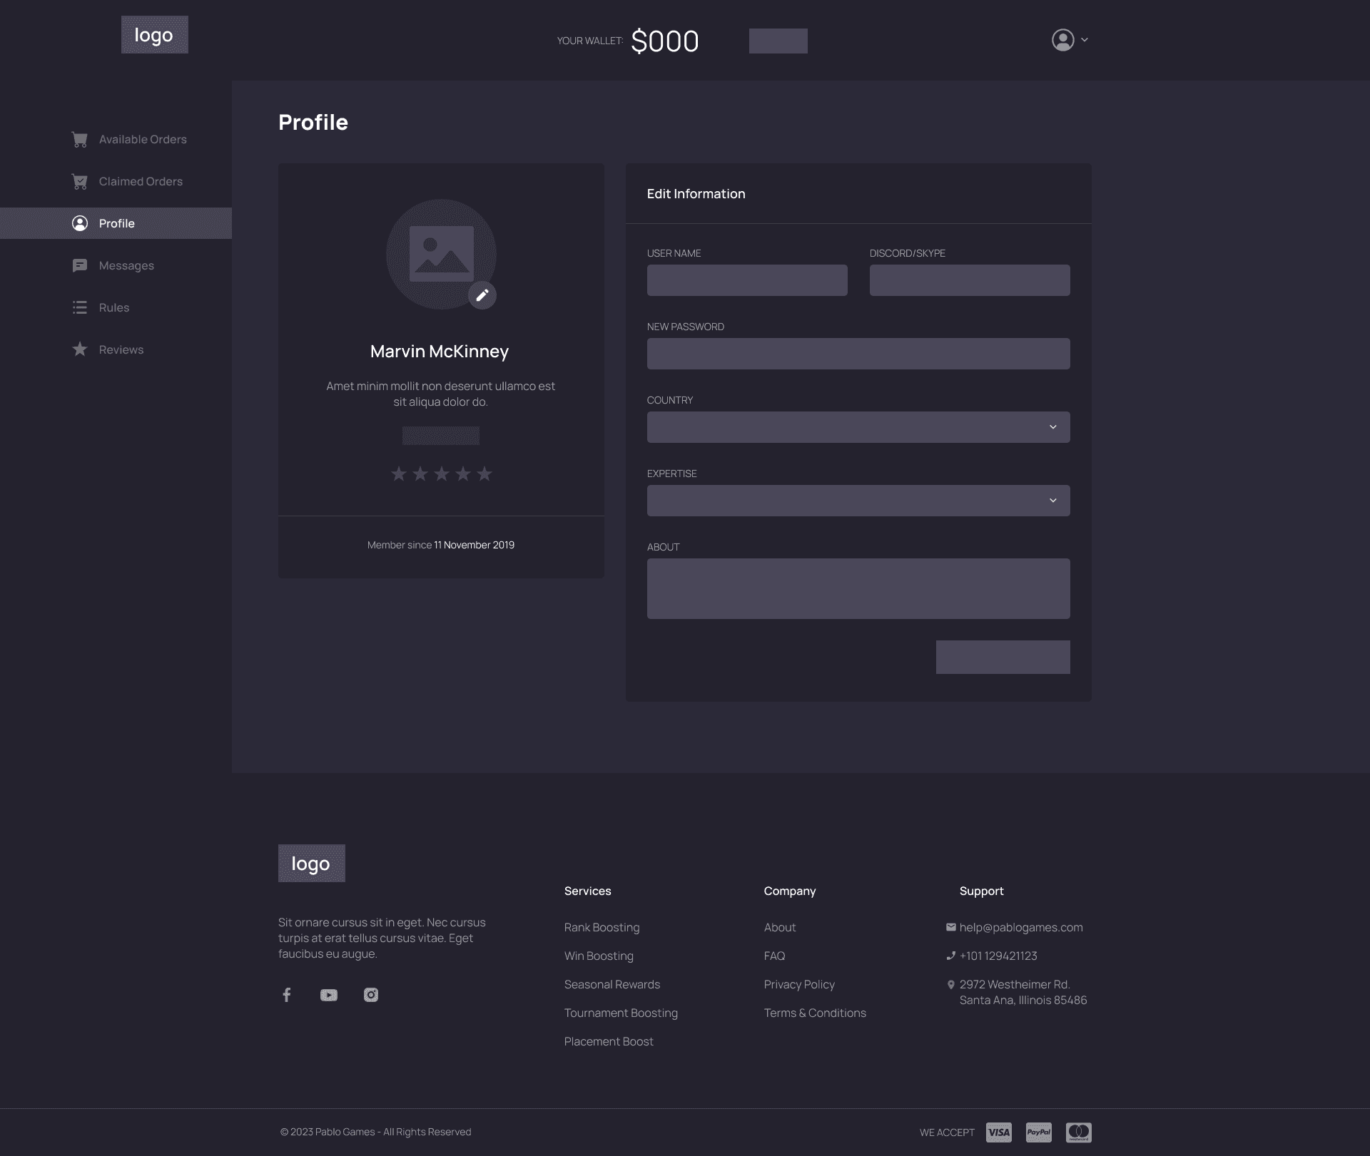Click the About text area
Image resolution: width=1370 pixels, height=1156 pixels.
point(858,588)
